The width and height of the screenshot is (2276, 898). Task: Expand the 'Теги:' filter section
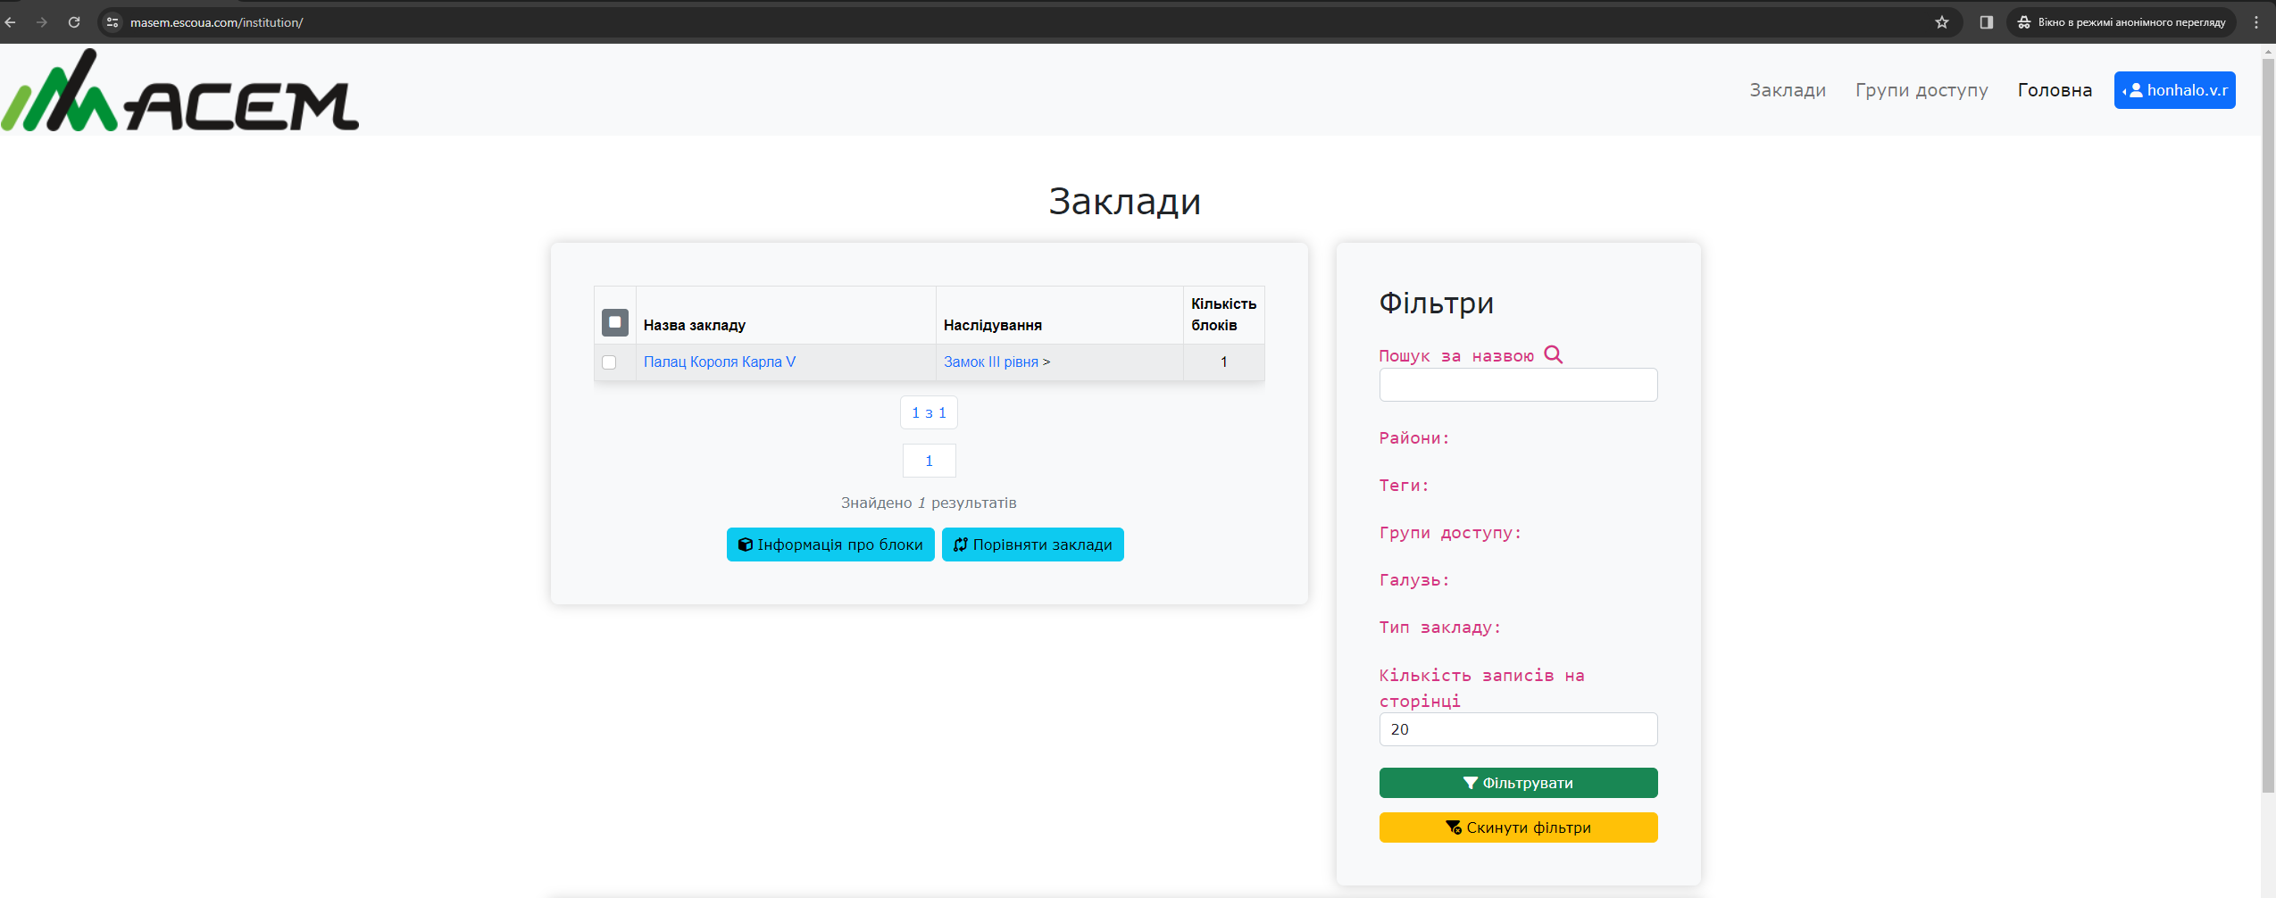pyautogui.click(x=1402, y=486)
